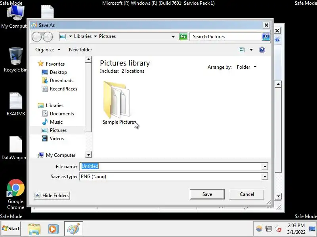Image resolution: width=317 pixels, height=237 pixels.
Task: Open the File name history dropdown arrow
Action: pos(265,166)
